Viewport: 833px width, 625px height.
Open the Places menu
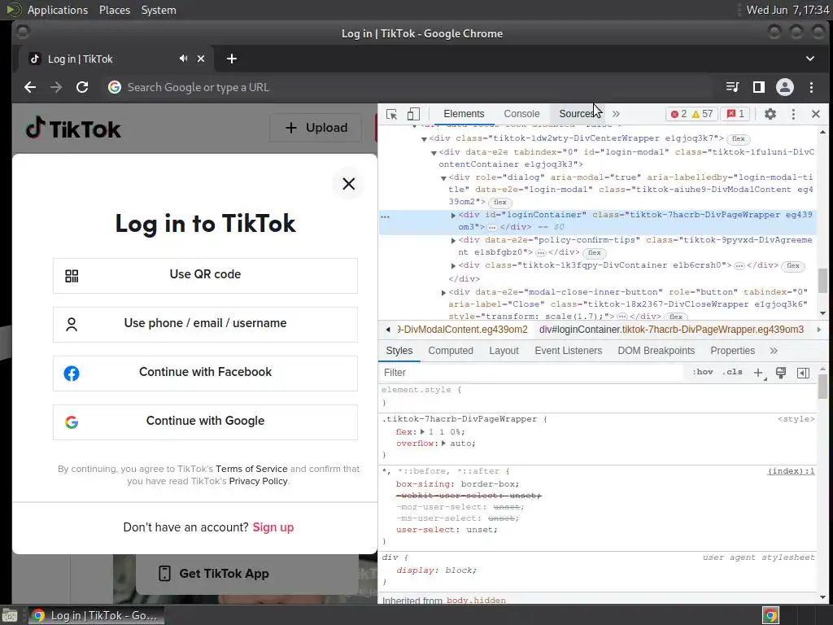pos(114,10)
